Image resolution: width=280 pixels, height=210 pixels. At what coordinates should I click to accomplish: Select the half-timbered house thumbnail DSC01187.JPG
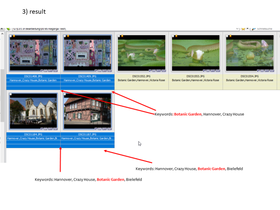pyautogui.click(x=87, y=111)
